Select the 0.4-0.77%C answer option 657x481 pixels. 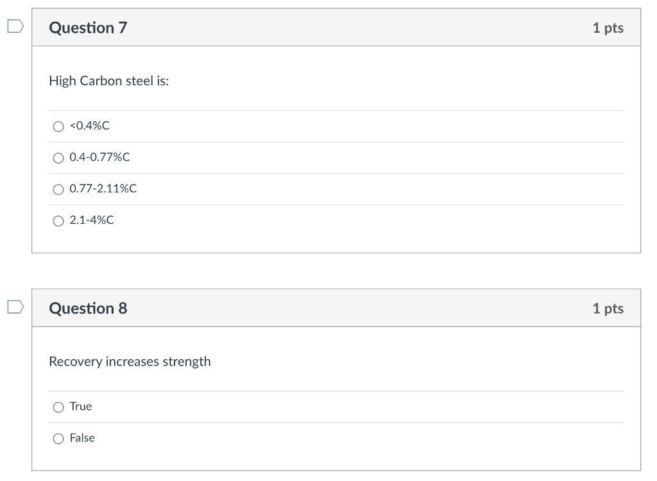[58, 158]
